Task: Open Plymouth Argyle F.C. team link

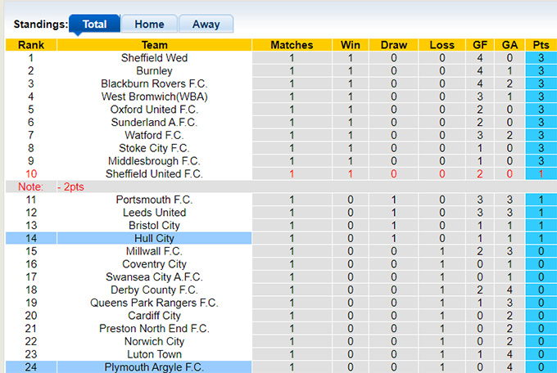Action: [x=154, y=367]
